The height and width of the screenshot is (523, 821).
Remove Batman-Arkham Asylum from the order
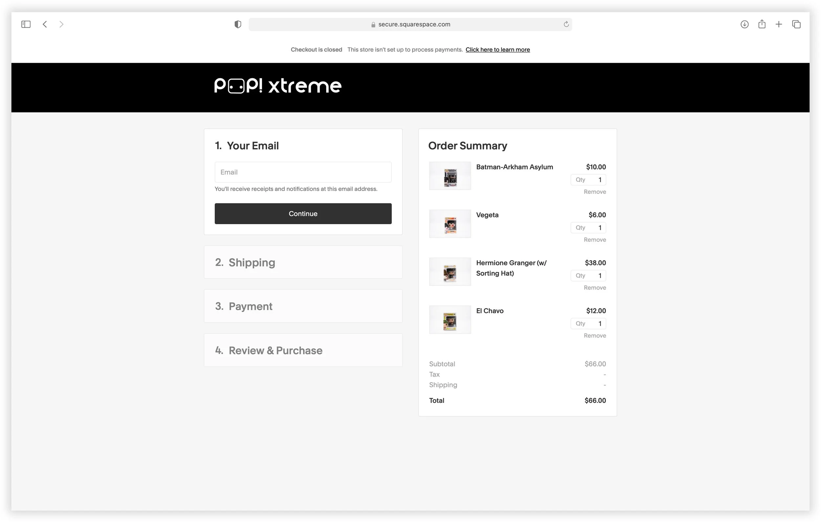[595, 192]
